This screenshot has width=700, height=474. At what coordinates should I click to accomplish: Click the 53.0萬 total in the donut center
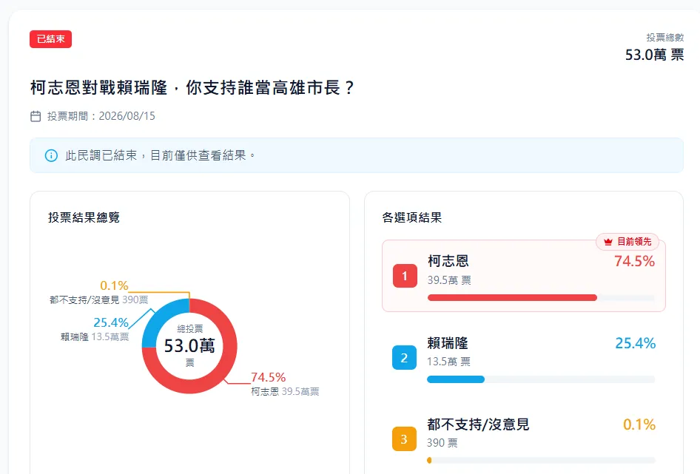point(189,345)
